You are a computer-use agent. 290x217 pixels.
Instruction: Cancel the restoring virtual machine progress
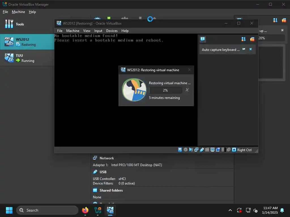tap(187, 90)
